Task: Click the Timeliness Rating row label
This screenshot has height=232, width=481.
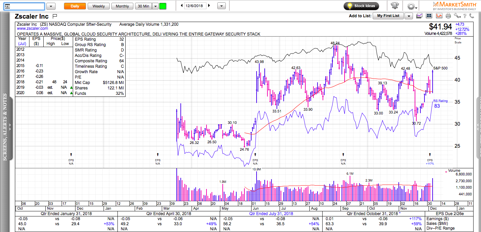Action: pyautogui.click(x=91, y=66)
